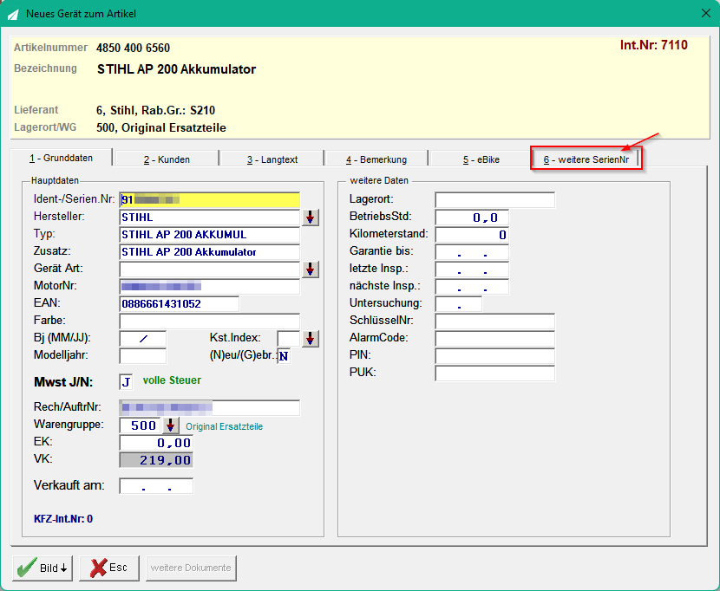
Task: Open the Warengruppe dropdown arrow
Action: pos(170,425)
